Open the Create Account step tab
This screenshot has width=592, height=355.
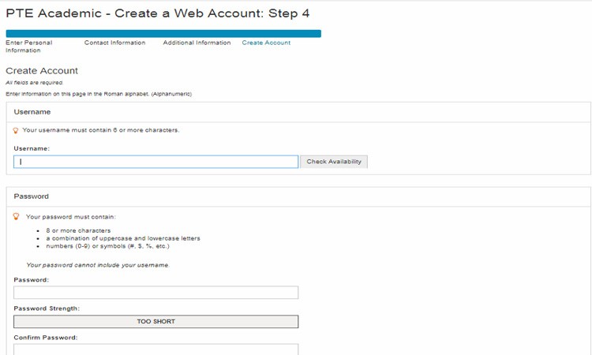[266, 43]
